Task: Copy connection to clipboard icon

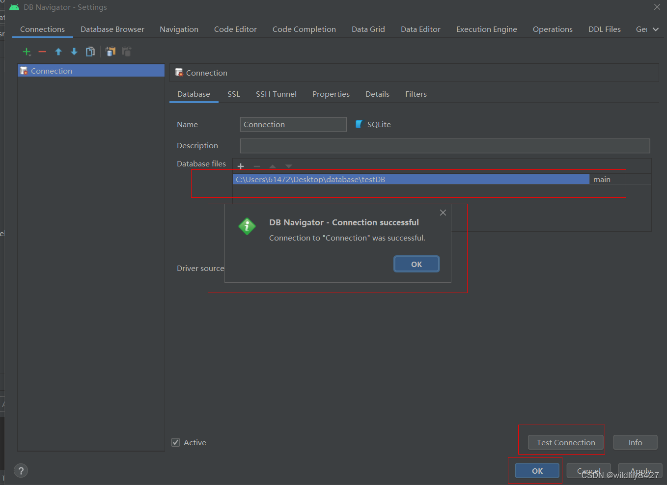Action: (111, 52)
